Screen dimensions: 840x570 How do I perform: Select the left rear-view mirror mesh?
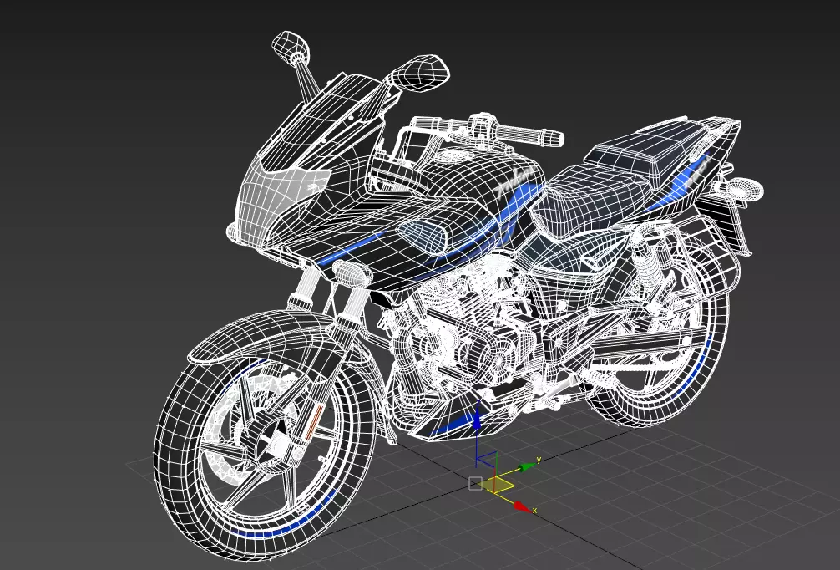(291, 45)
